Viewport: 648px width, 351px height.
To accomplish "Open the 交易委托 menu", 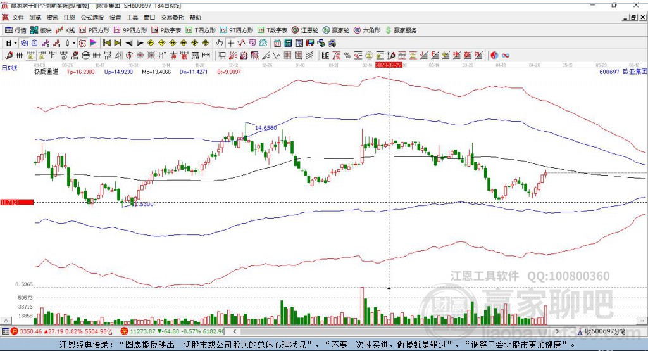I will click(172, 17).
